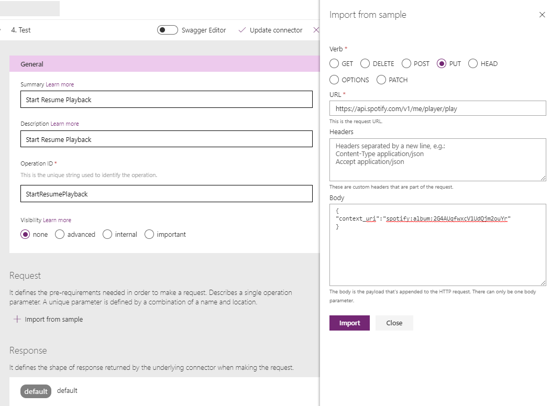The image size is (551, 406).
Task: Click the Operation ID text field
Action: (x=166, y=194)
